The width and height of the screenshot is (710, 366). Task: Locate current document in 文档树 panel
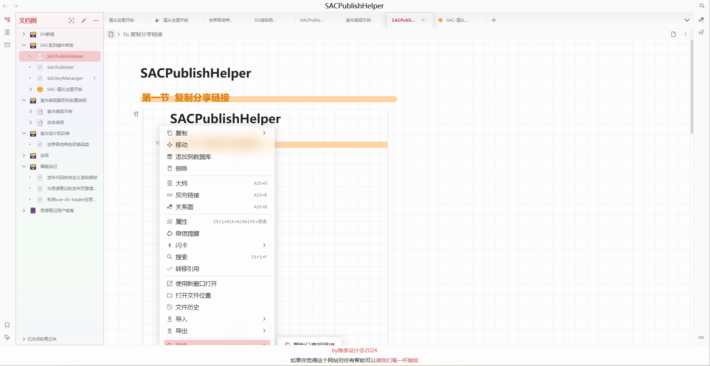72,21
